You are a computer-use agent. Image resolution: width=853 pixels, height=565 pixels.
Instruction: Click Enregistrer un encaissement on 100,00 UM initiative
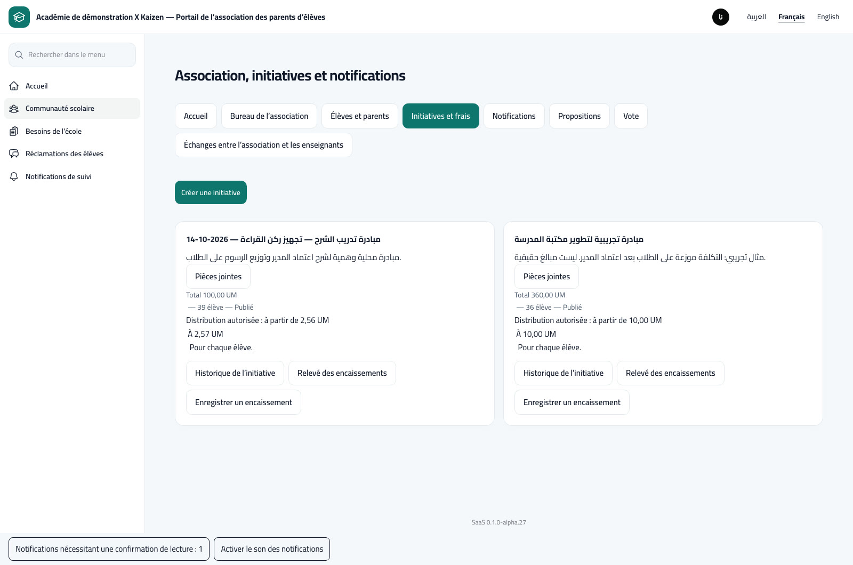pos(244,402)
